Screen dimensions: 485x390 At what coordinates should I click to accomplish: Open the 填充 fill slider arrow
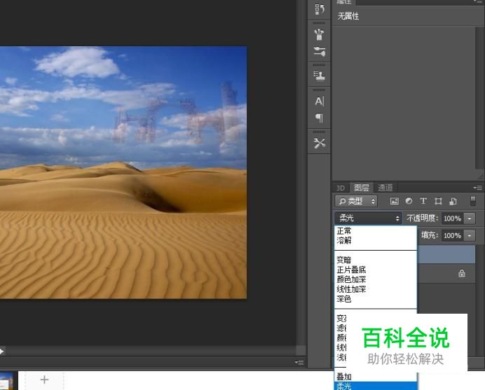click(470, 235)
